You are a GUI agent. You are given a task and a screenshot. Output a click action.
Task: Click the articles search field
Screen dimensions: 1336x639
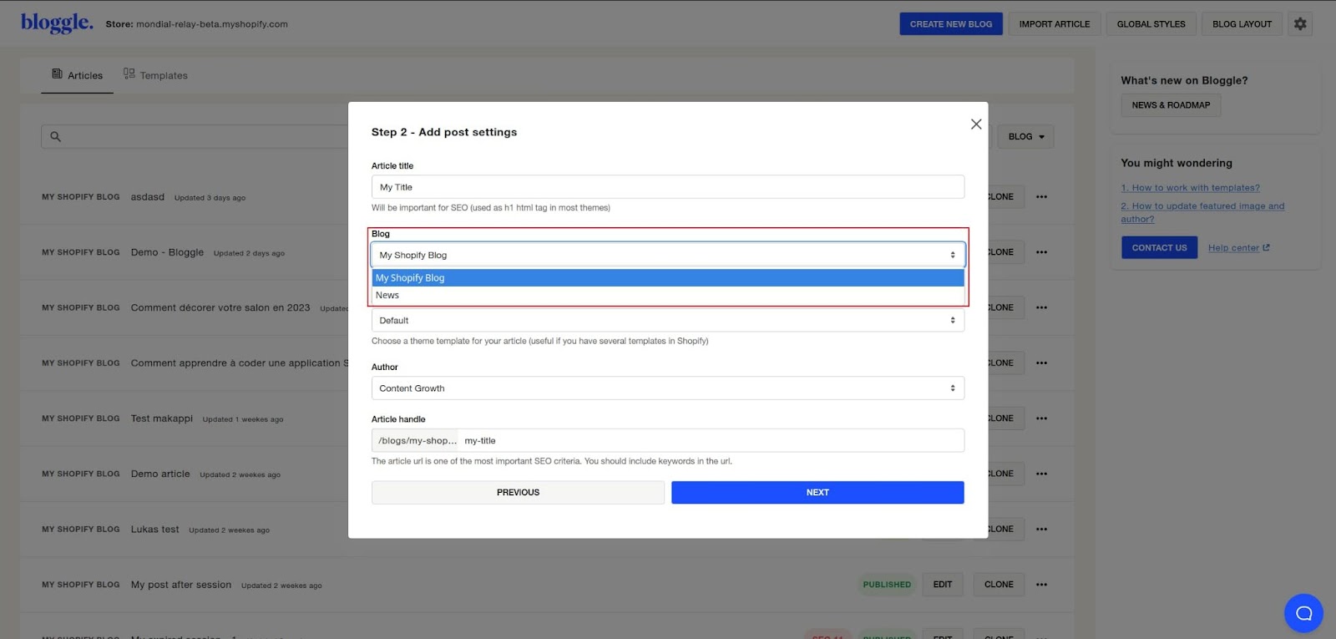[x=195, y=137]
